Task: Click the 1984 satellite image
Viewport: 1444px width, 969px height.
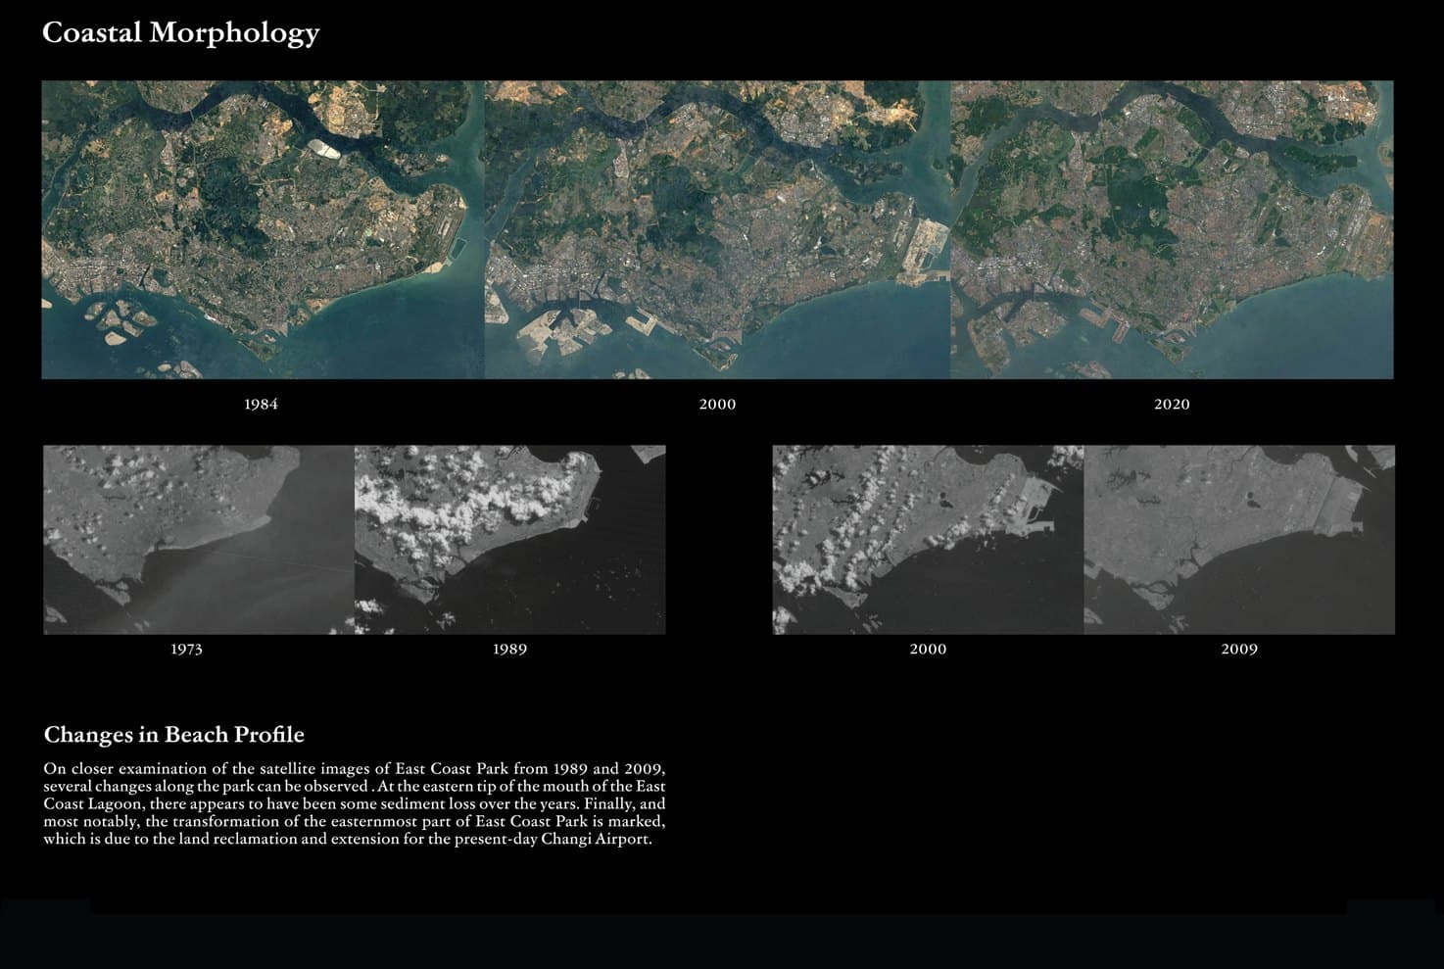Action: tap(263, 229)
